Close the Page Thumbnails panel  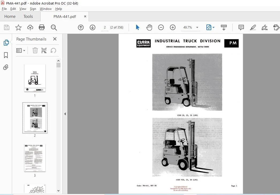coord(55,39)
